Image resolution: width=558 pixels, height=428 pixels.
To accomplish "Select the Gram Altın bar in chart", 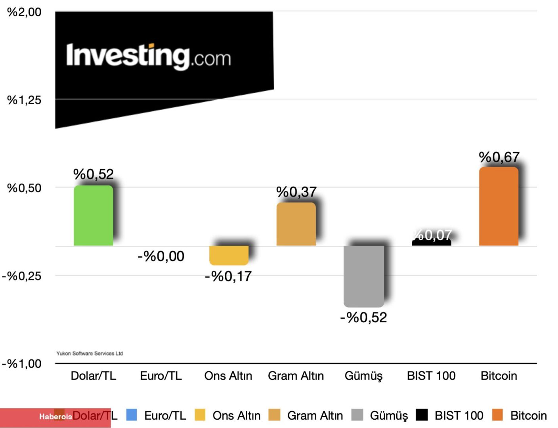I will pos(296,224).
